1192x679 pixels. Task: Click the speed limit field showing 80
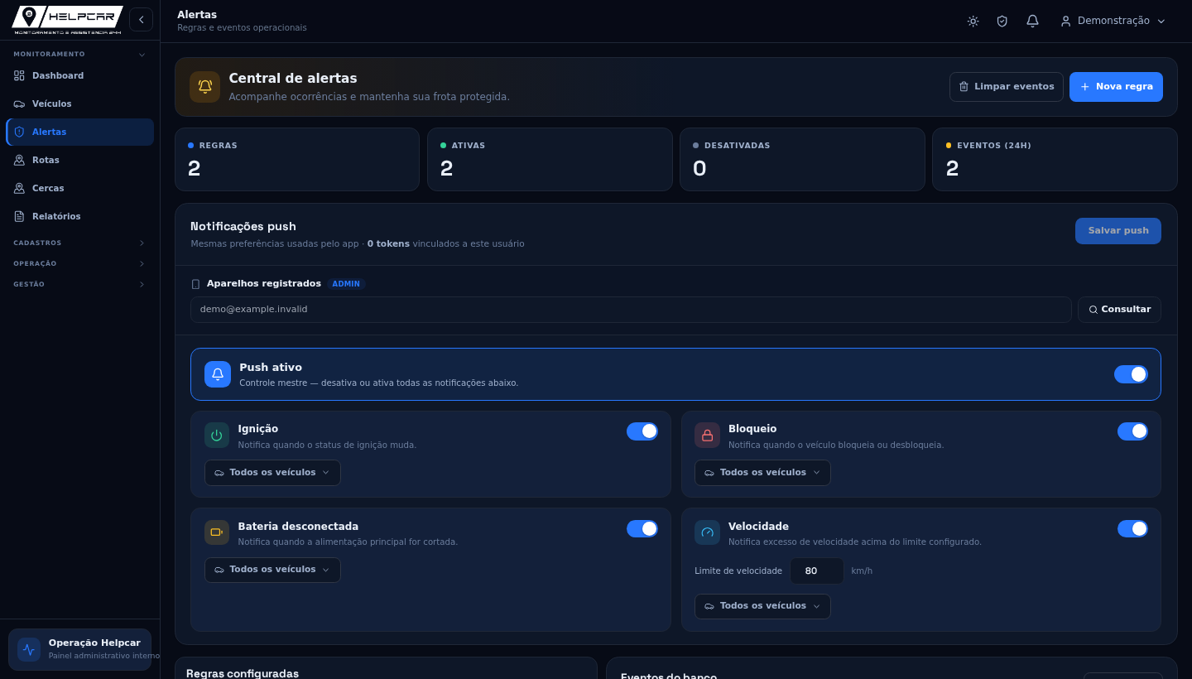point(817,571)
